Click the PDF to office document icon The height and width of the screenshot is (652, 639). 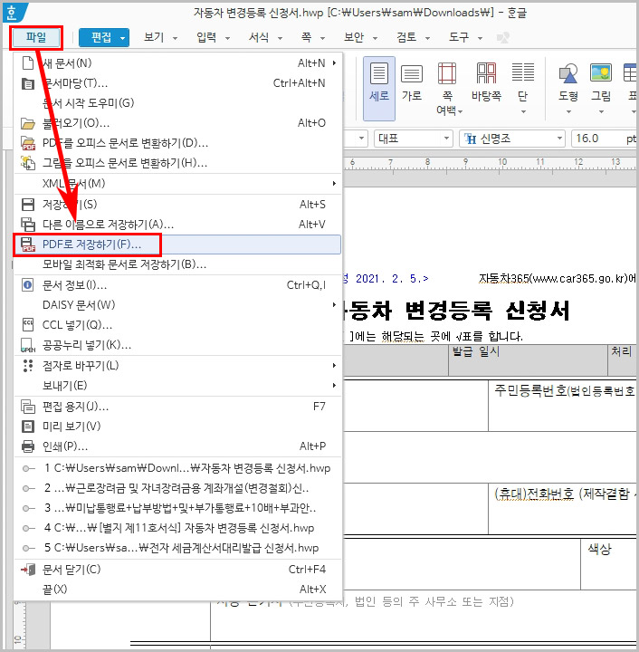(x=28, y=143)
